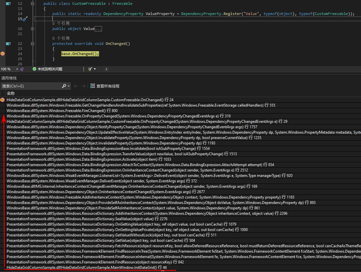Click ValueProperty identifier on line 14
The width and height of the screenshot is (361, 272).
pos(160,14)
